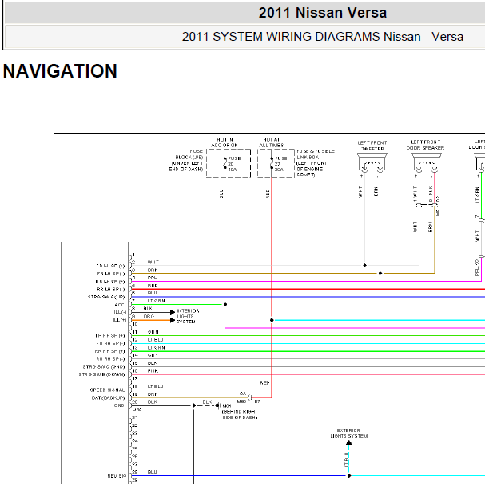The height and width of the screenshot is (484, 485).
Task: Click the left front tweeter speaker symbol
Action: click(372, 162)
